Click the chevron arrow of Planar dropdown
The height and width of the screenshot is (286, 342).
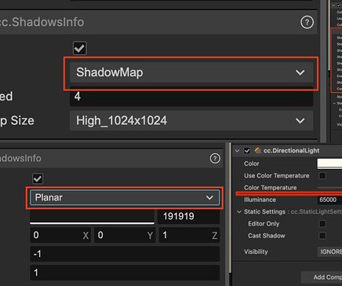(x=209, y=197)
